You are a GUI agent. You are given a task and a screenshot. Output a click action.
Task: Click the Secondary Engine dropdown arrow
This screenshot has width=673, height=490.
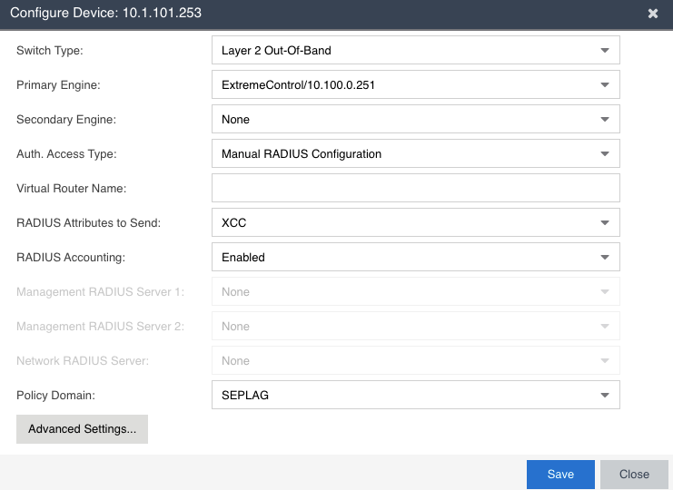[x=605, y=120]
